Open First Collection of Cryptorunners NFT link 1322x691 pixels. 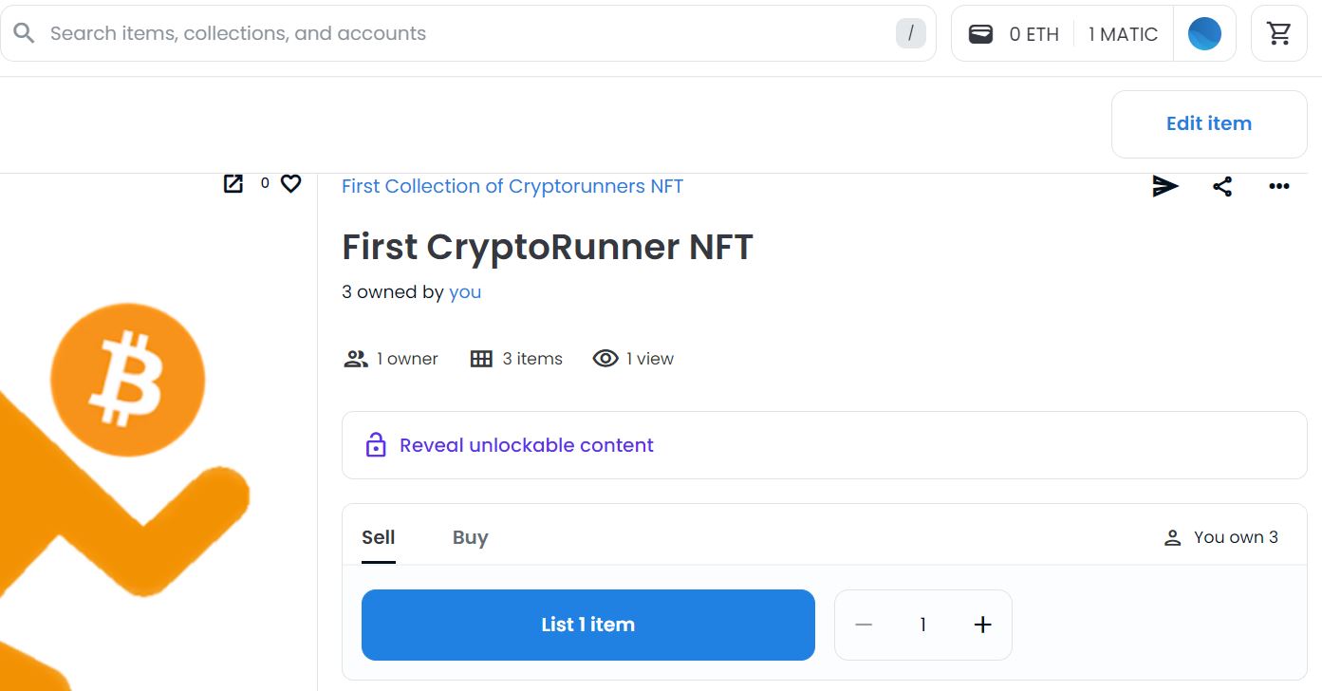[x=512, y=186]
